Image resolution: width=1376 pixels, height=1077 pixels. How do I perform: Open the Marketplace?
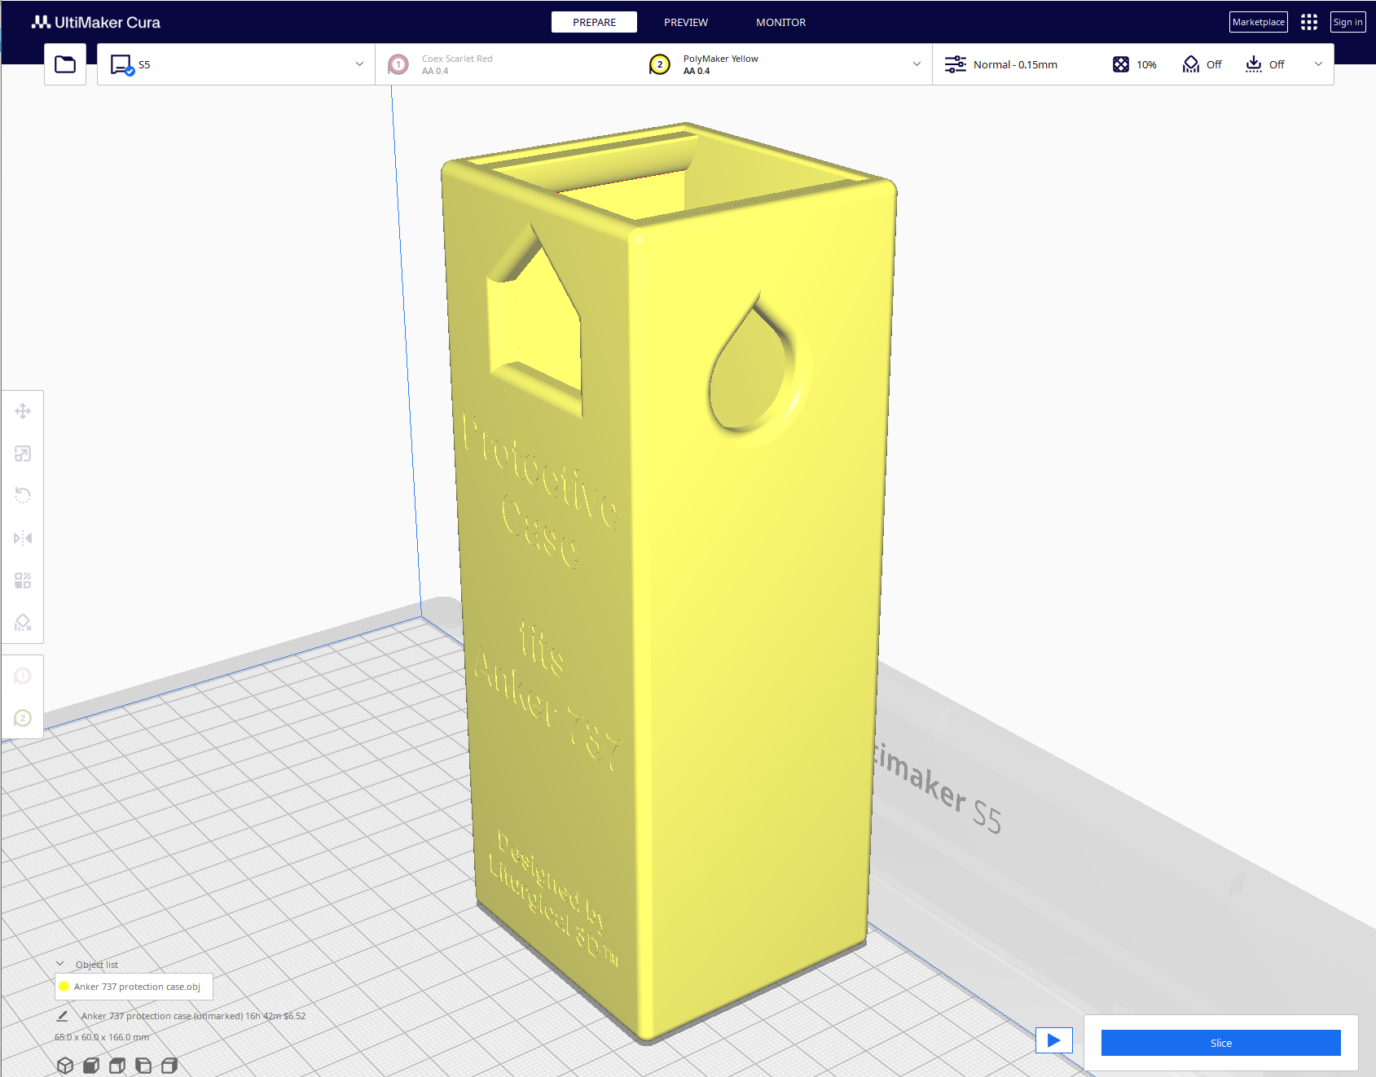point(1258,22)
